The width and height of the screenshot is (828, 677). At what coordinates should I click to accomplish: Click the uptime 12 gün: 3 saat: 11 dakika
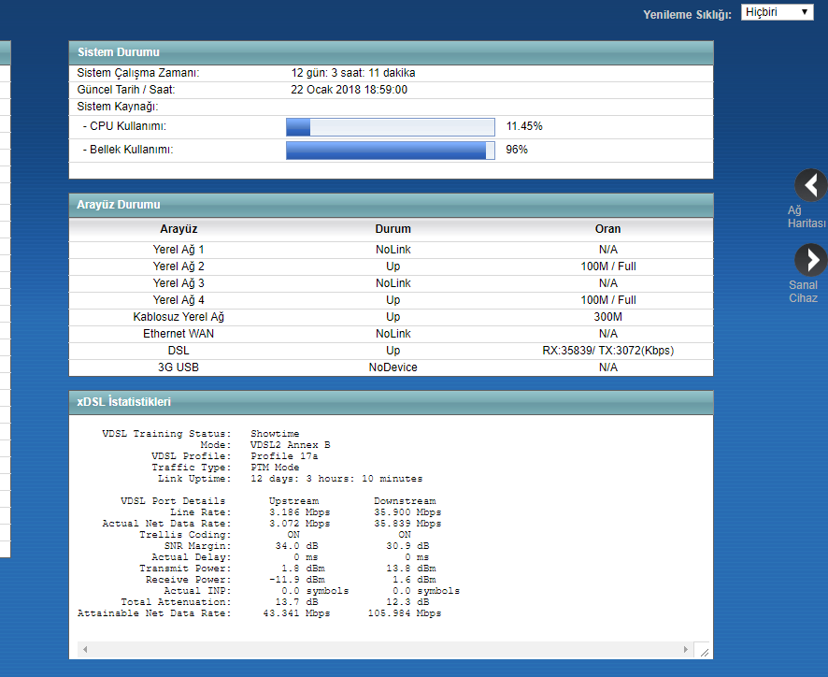352,73
